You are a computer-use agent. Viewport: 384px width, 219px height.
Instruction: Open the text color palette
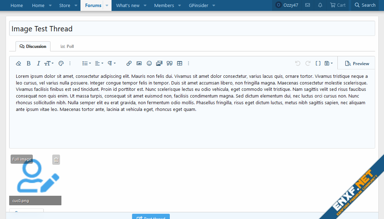pos(61,63)
